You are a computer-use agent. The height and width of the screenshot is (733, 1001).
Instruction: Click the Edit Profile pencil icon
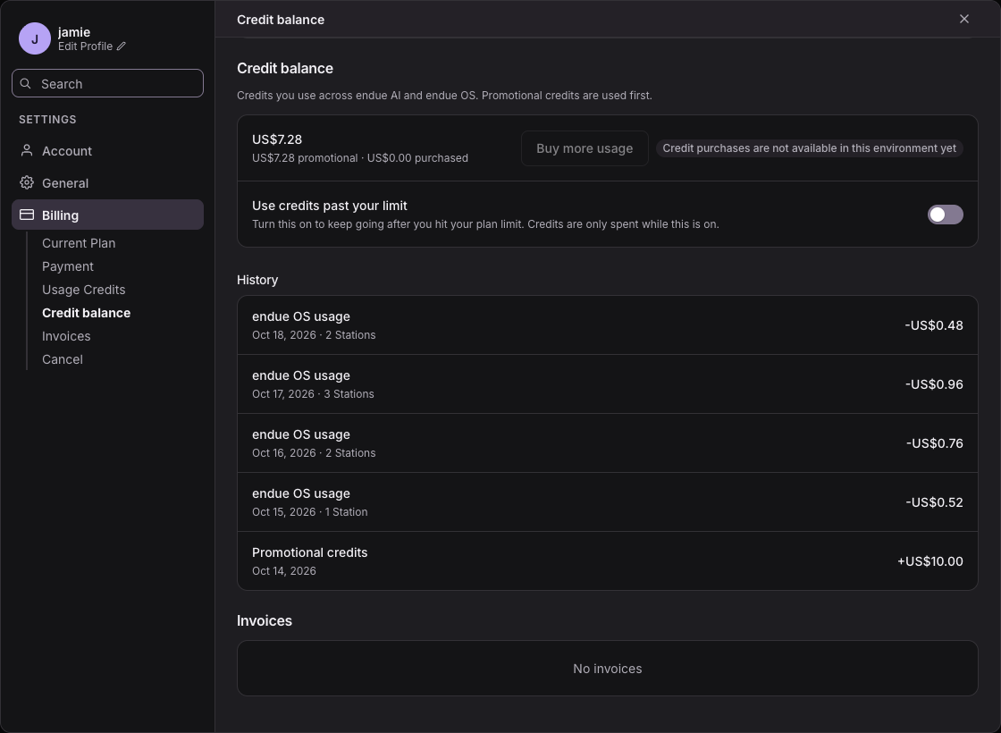pos(122,46)
